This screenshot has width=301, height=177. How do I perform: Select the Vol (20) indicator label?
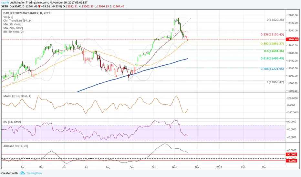(x=8, y=17)
